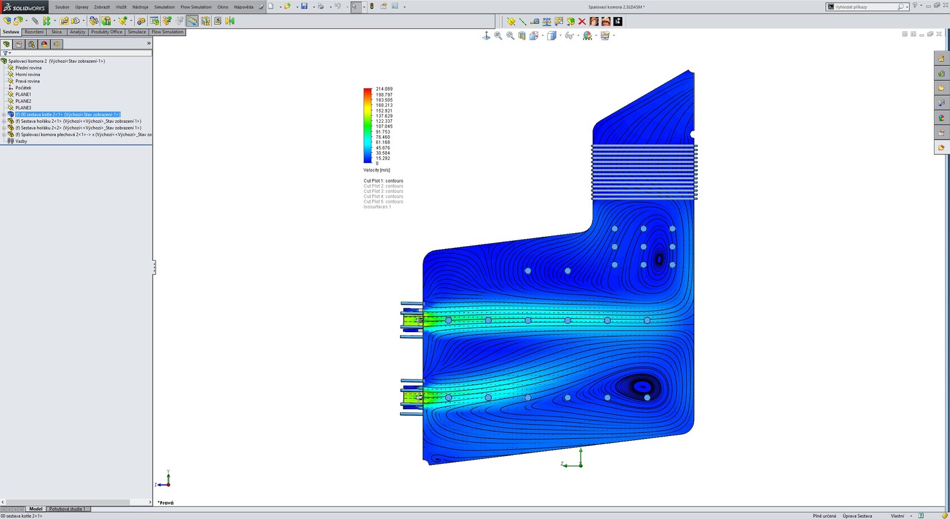This screenshot has width=950, height=519.
Task: Open the Úpravy menu
Action: [x=82, y=7]
